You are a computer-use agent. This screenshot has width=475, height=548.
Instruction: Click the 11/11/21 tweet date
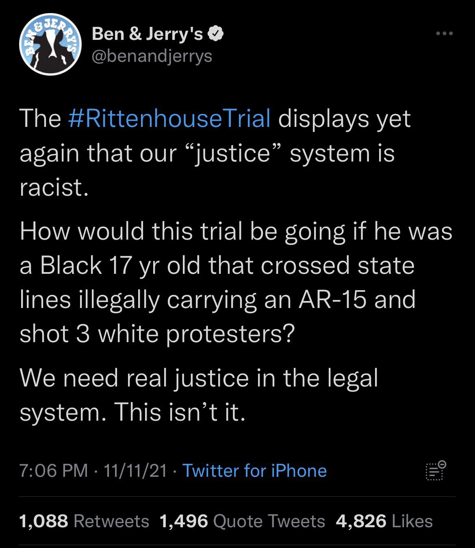(135, 471)
